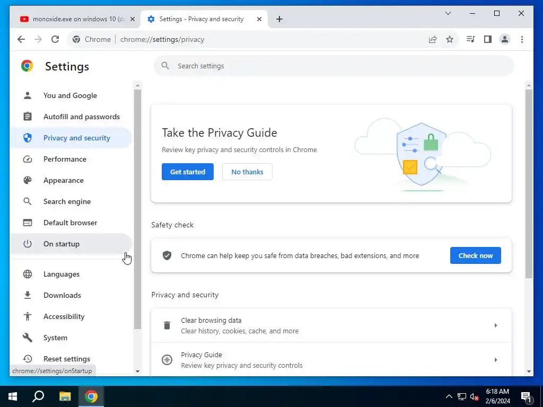Viewport: 543px width, 407px height.
Task: Select the Settings - Privacy and security tab
Action: pos(204,19)
